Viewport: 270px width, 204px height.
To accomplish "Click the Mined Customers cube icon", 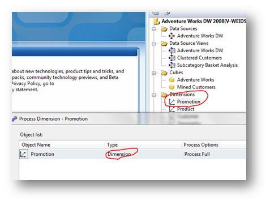I will [x=172, y=87].
